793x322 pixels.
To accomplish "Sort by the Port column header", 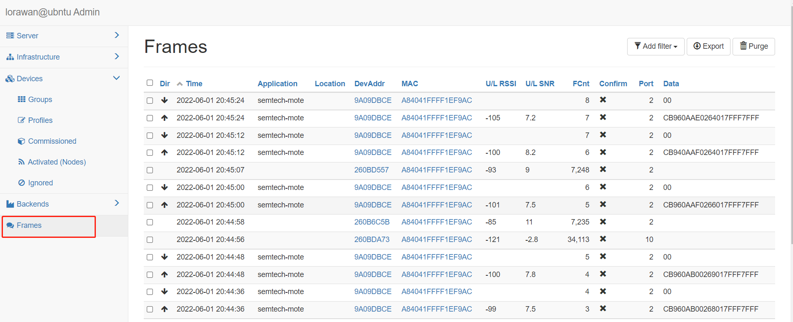I will tap(646, 84).
